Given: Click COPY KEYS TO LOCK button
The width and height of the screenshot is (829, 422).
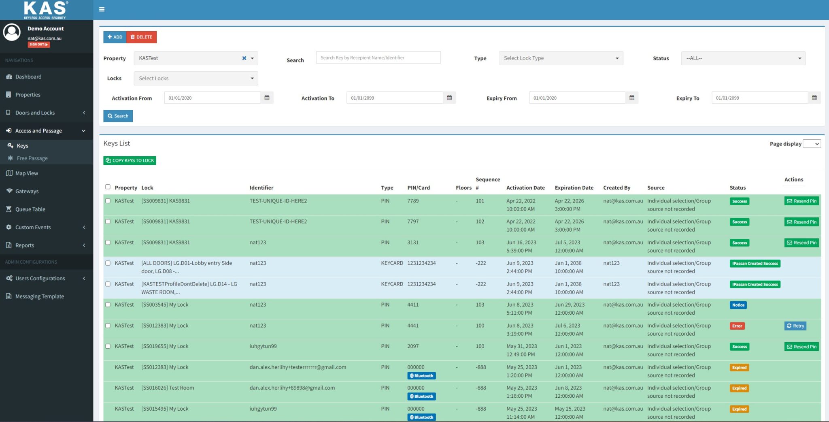Looking at the screenshot, I should click(130, 160).
